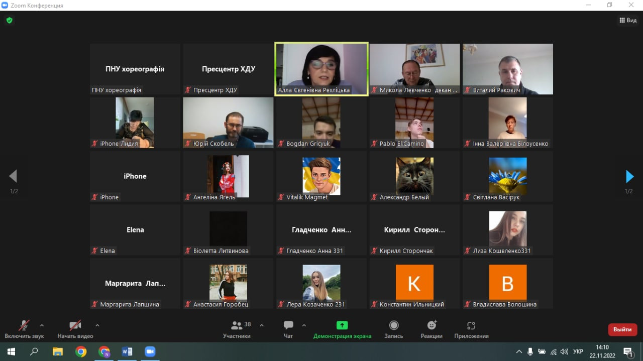This screenshot has width=643, height=361.
Task: Select Алла Євгенівна Рехліцька video tile
Action: (321, 69)
